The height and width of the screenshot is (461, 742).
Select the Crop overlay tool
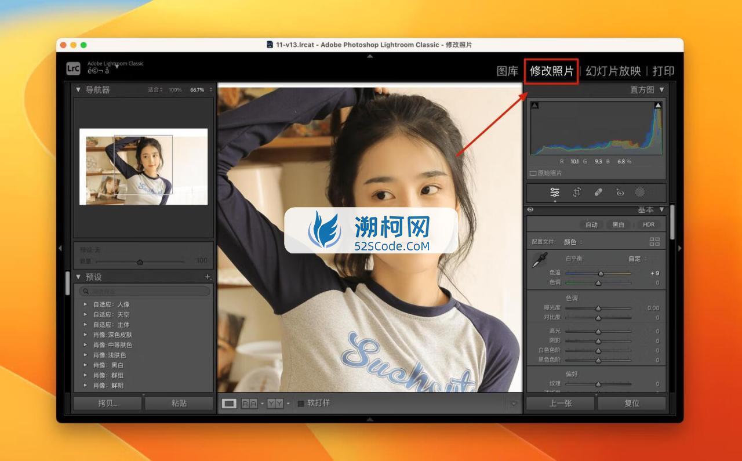pos(577,193)
